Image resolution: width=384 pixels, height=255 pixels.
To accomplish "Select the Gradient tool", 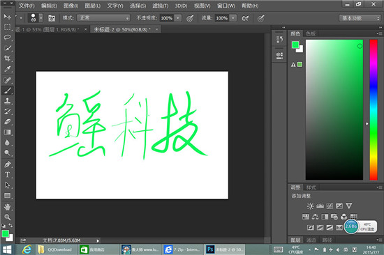I will 8,132.
